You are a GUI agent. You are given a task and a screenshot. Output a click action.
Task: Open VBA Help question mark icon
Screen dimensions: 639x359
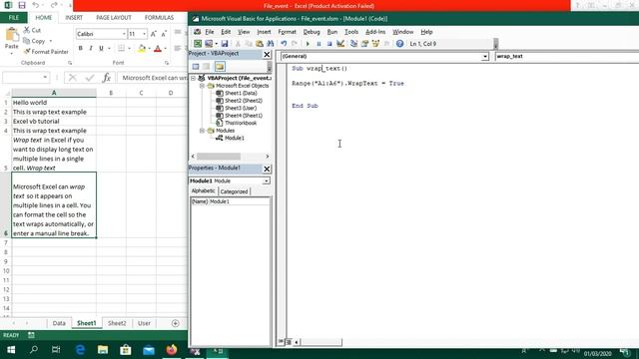pos(399,44)
